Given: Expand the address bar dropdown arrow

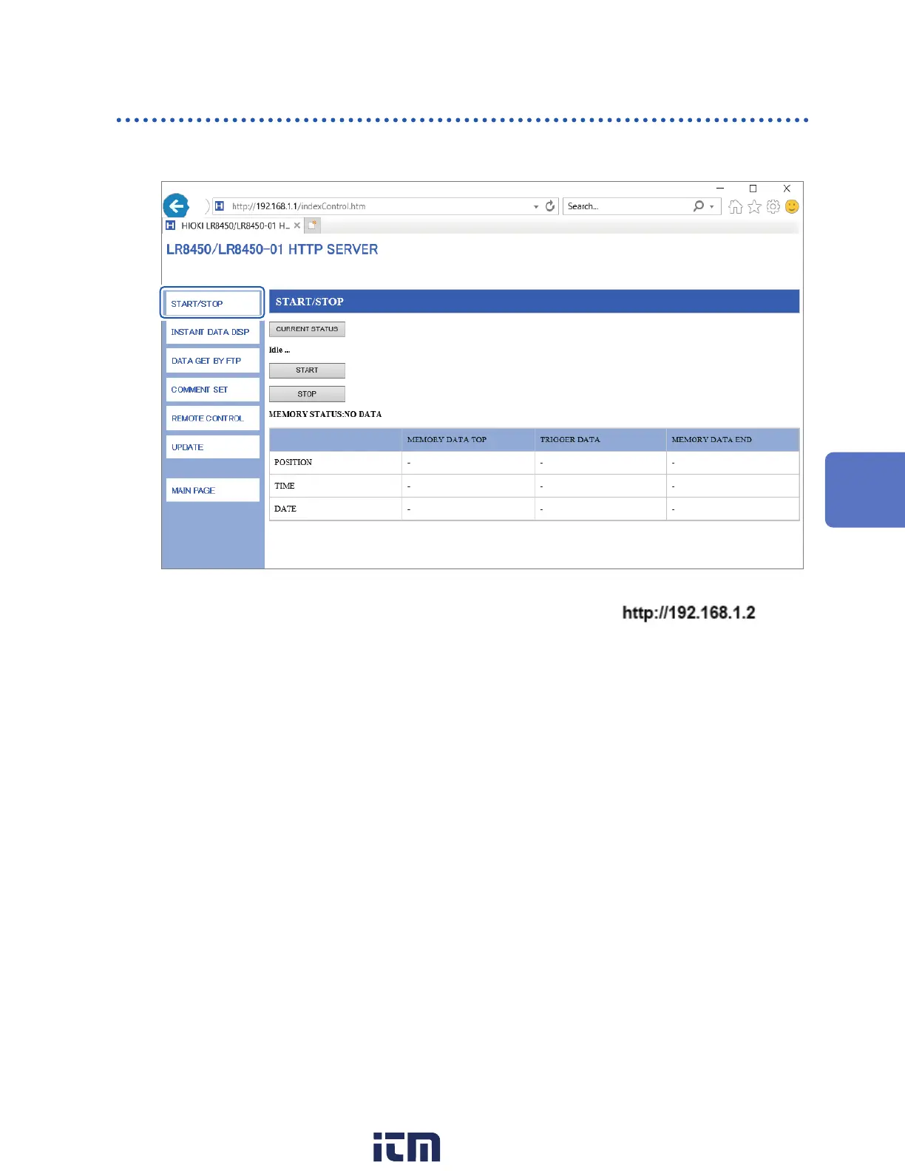Looking at the screenshot, I should (x=536, y=207).
